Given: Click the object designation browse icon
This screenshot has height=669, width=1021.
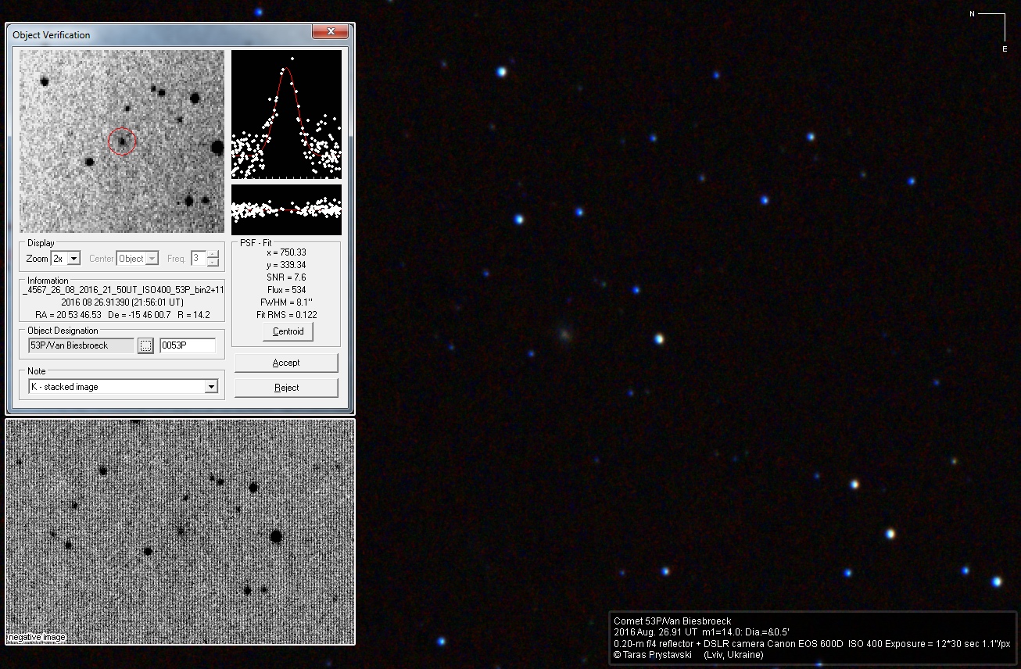Looking at the screenshot, I should (145, 345).
